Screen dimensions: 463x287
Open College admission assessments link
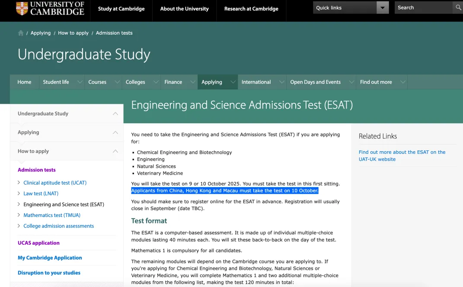pyautogui.click(x=58, y=226)
